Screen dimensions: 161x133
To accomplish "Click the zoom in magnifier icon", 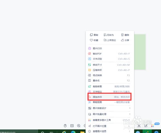I will tap(79, 126).
